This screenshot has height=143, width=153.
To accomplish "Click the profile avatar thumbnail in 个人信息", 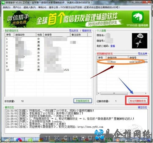I will [140, 41].
